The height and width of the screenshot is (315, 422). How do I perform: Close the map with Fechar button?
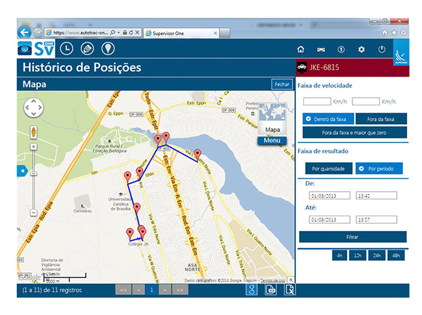[282, 84]
